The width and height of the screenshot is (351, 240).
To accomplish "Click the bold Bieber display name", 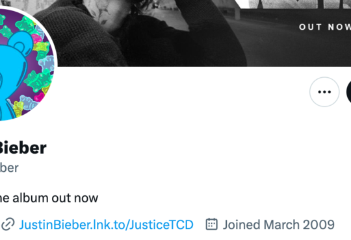I will (x=22, y=148).
